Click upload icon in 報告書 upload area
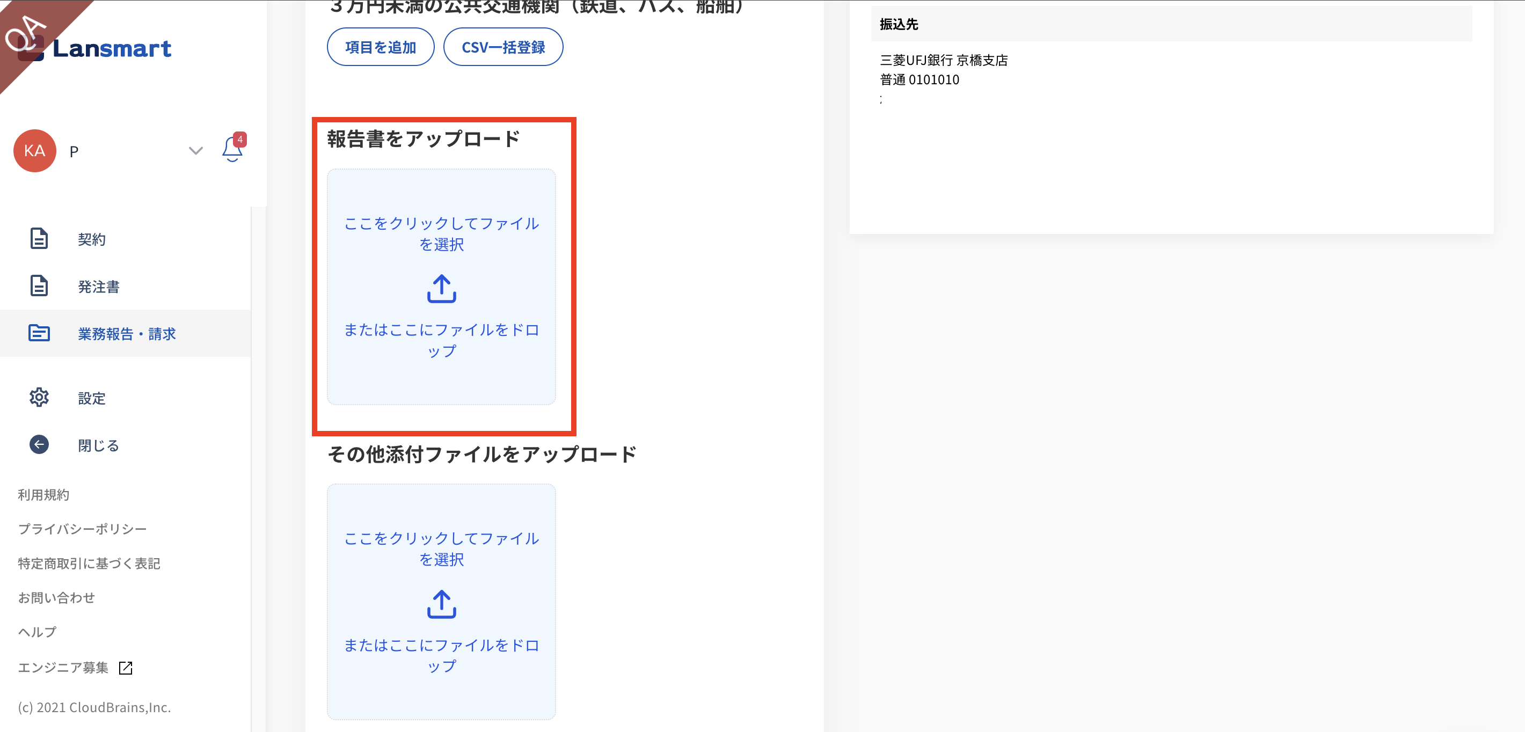The image size is (1525, 732). 441,289
